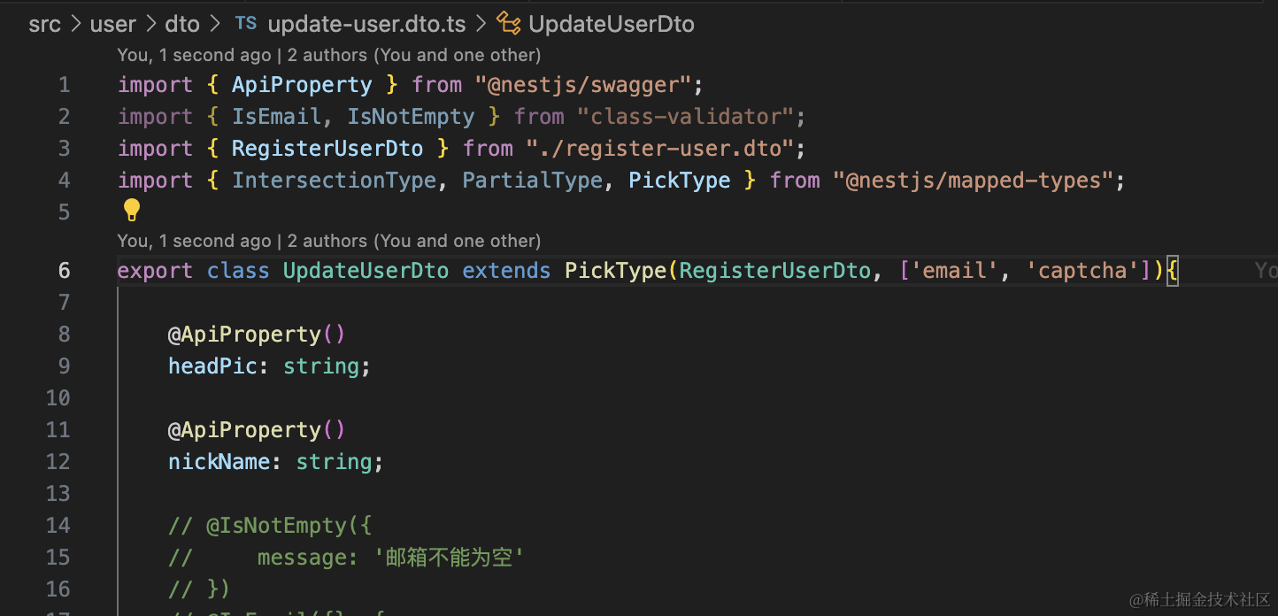Open the UpdateUserDto symbol breadcrumb

click(x=612, y=24)
